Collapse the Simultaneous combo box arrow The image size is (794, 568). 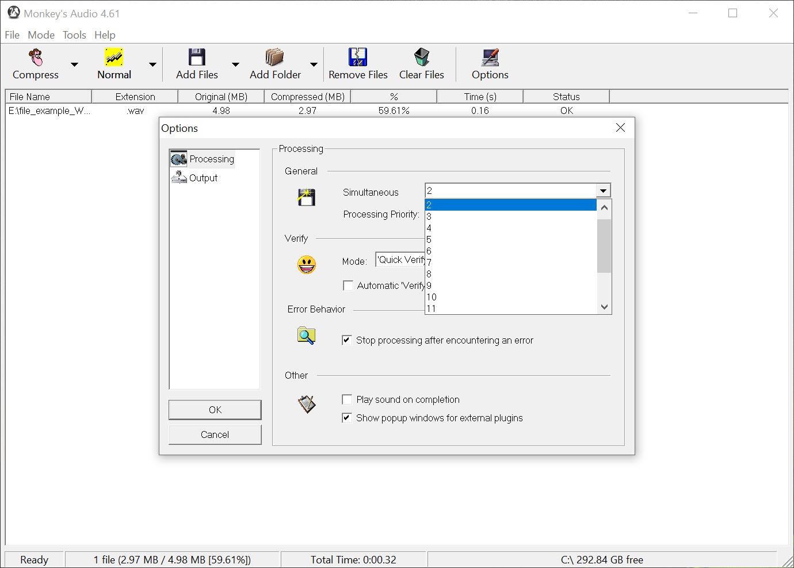click(603, 190)
